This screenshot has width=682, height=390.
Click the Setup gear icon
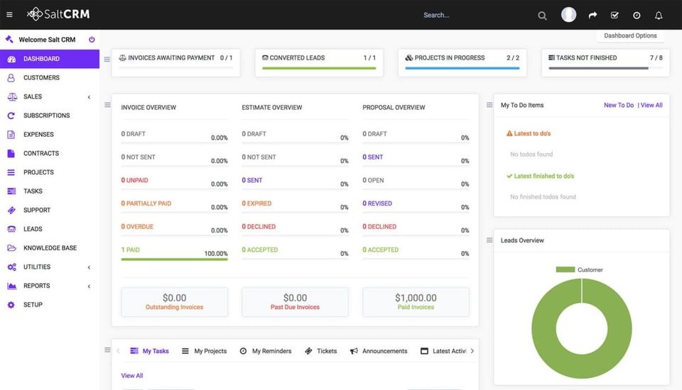click(11, 305)
